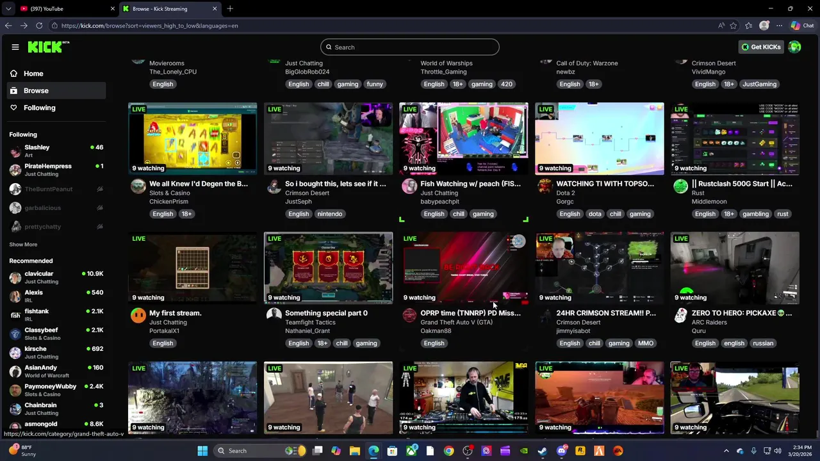Click Classybeef channel avatar
The image size is (820, 461).
[15, 334]
